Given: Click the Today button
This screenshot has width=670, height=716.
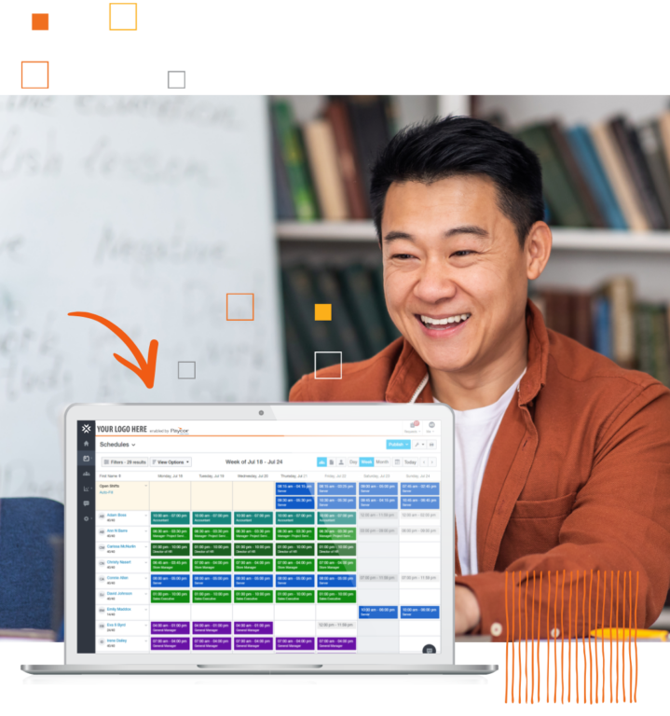Looking at the screenshot, I should [x=410, y=461].
